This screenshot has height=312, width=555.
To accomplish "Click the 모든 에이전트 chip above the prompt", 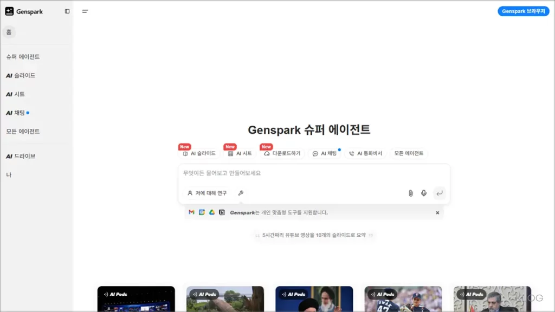I will pos(409,153).
